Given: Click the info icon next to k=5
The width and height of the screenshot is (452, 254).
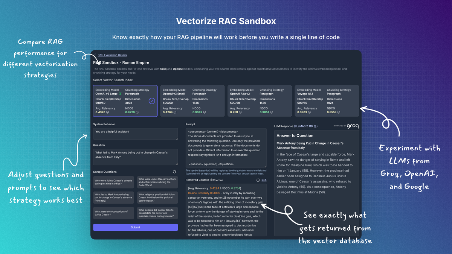Looking at the screenshot, I should click(258, 180).
